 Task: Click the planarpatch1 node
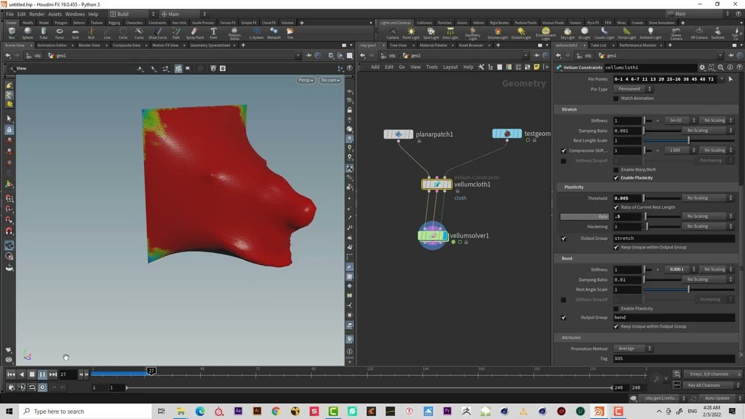point(399,134)
